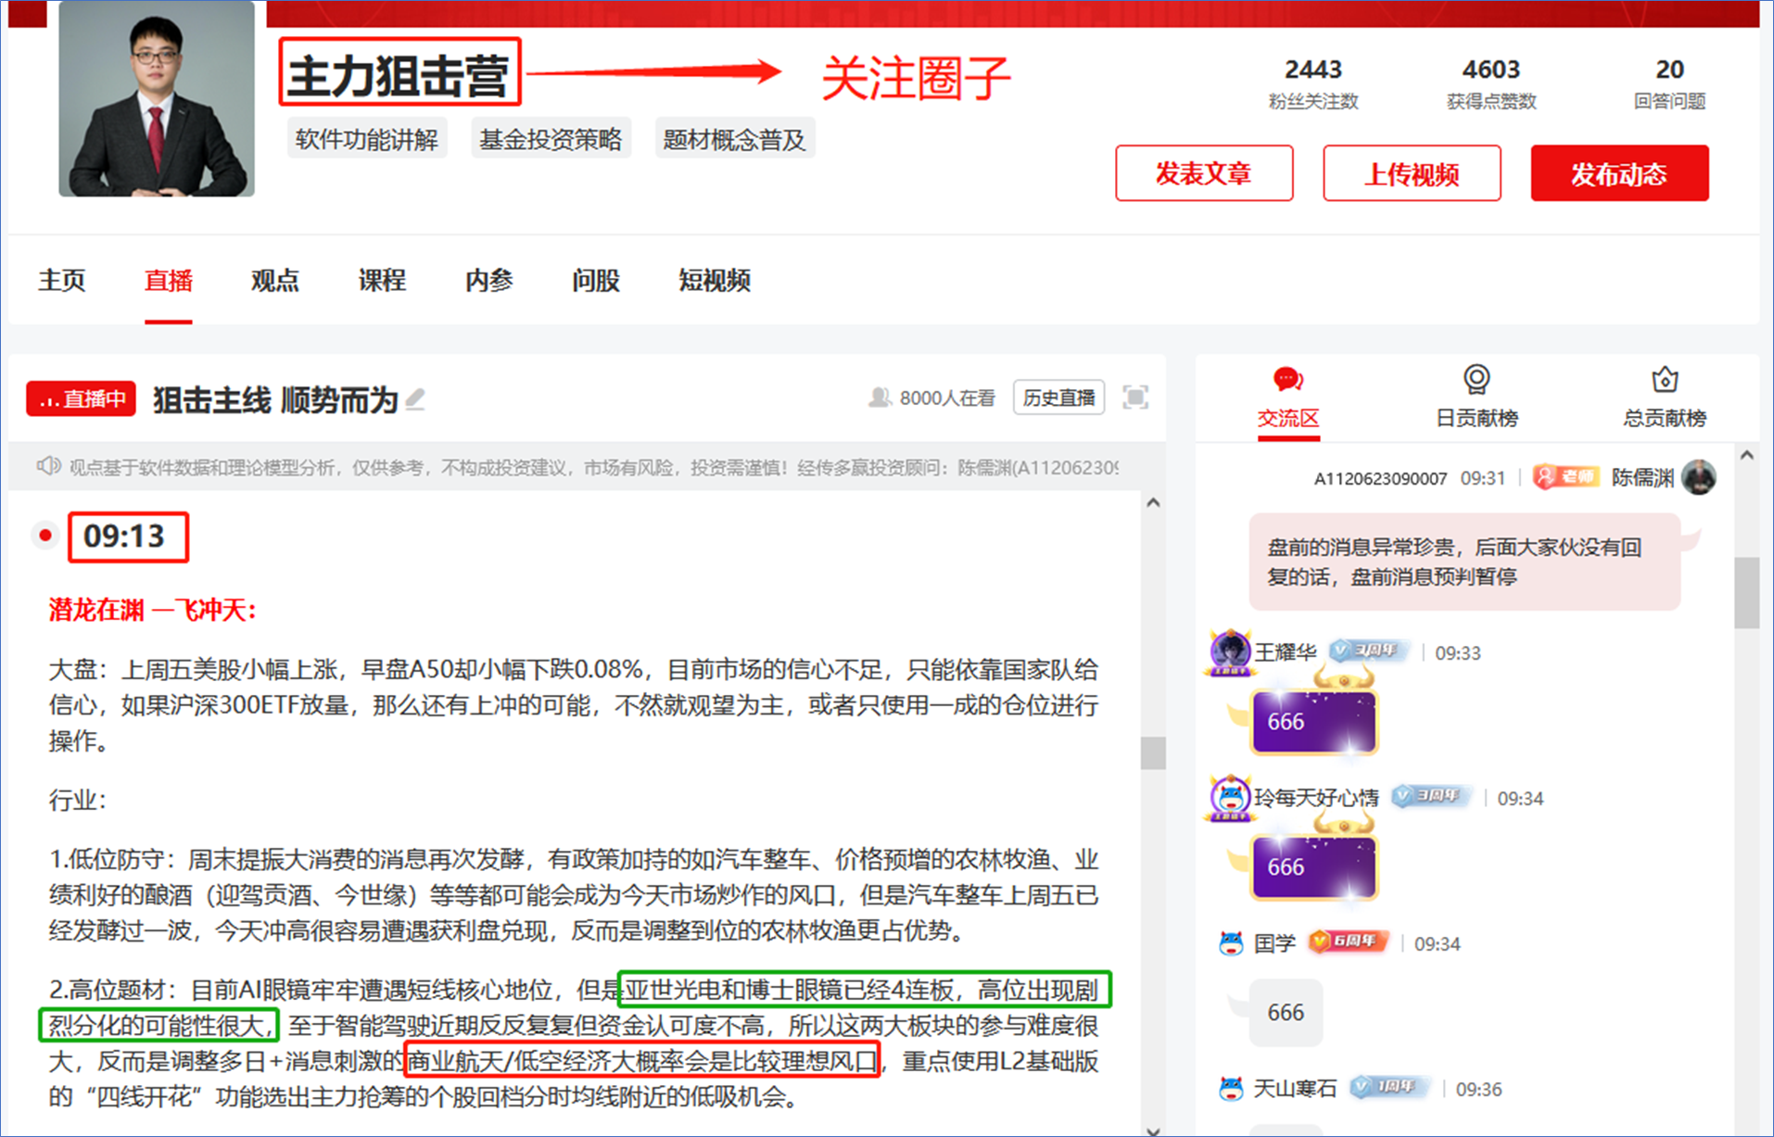Click the 老师 badge next to 陈儒渊
This screenshot has width=1774, height=1137.
point(1565,477)
